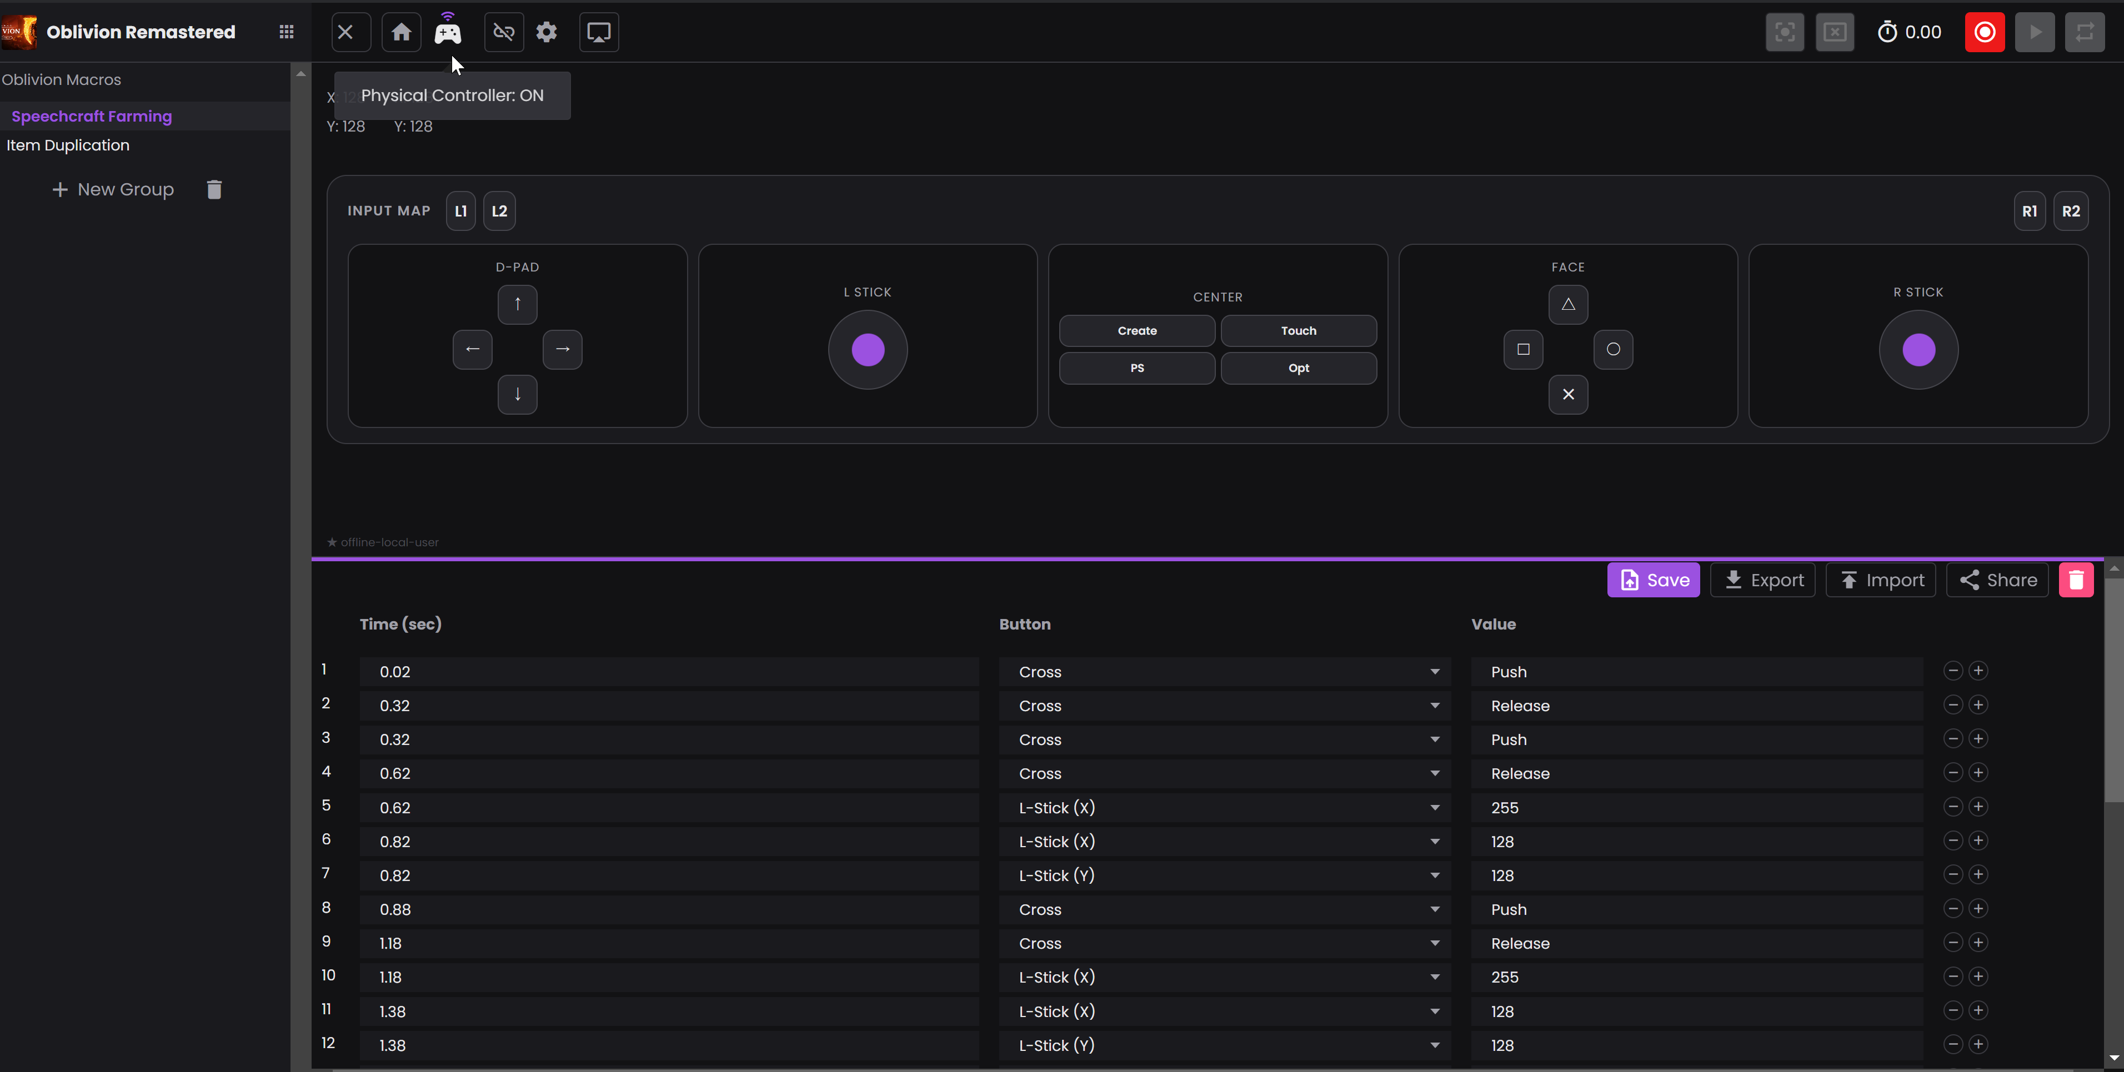The image size is (2124, 1072).
Task: Click the R2 trigger button
Action: pyautogui.click(x=2071, y=211)
